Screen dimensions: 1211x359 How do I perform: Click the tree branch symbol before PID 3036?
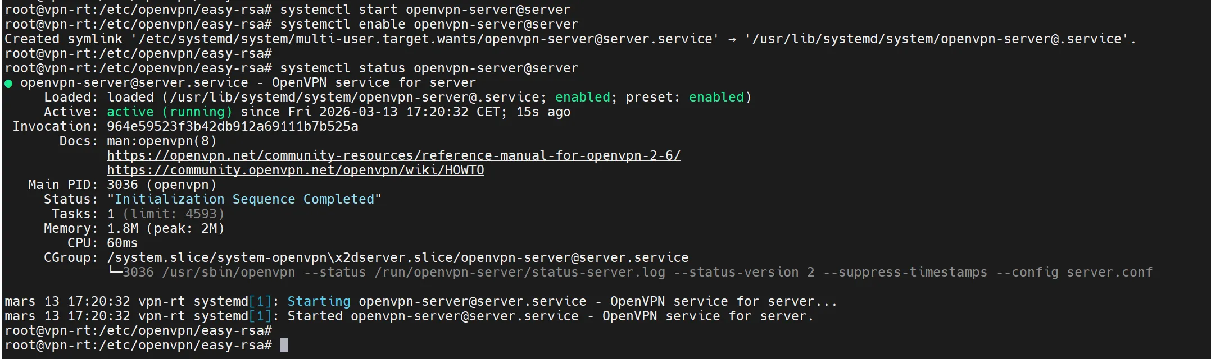coord(115,272)
